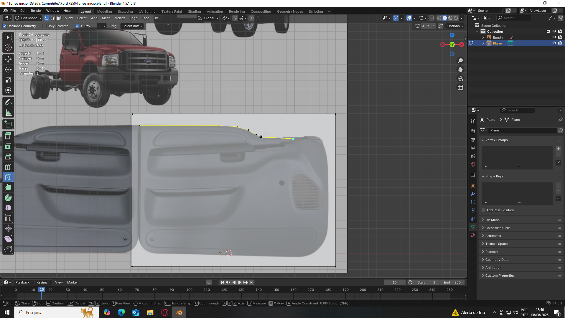Open the Material properties tab
This screenshot has width=565, height=318.
(473, 235)
